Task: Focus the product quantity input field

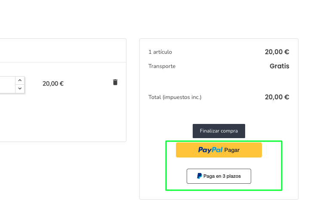Action: click(7, 85)
